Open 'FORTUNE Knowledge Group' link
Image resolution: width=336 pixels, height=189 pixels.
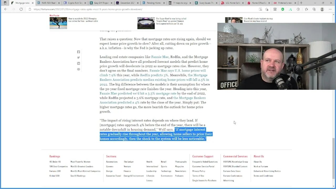tap(236, 162)
